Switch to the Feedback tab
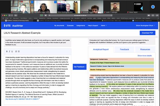Viewport: 160px width, 106px height. point(124,49)
